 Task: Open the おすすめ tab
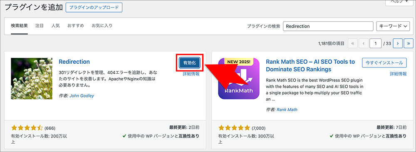(x=76, y=26)
